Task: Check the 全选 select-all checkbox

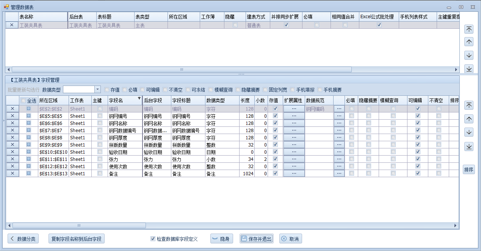Action: pos(24,101)
